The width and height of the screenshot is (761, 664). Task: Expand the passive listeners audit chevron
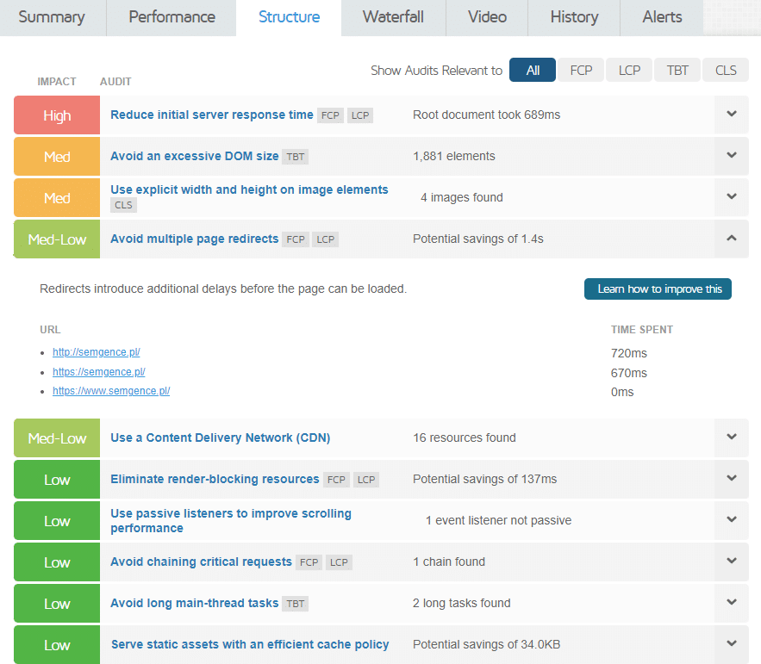pos(732,520)
